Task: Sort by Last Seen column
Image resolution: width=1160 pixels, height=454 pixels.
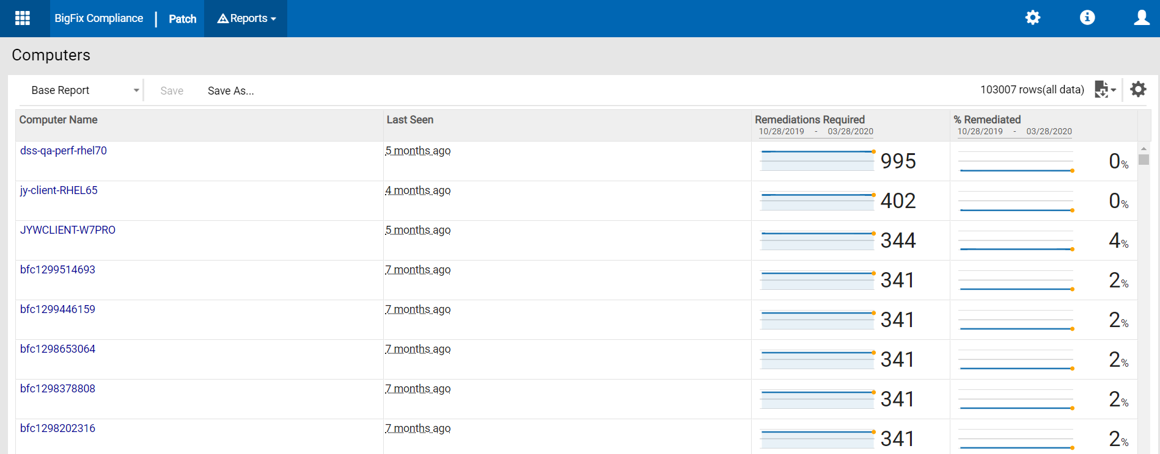Action: click(409, 120)
